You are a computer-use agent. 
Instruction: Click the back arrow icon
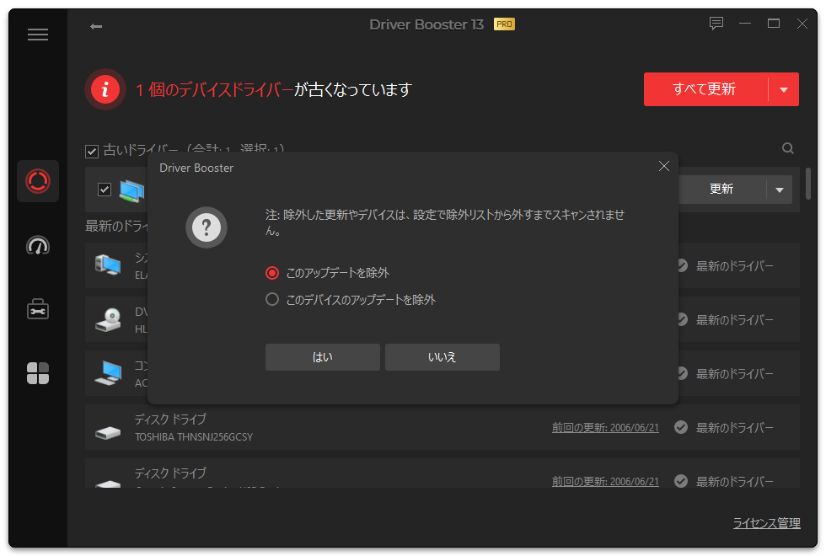[96, 26]
